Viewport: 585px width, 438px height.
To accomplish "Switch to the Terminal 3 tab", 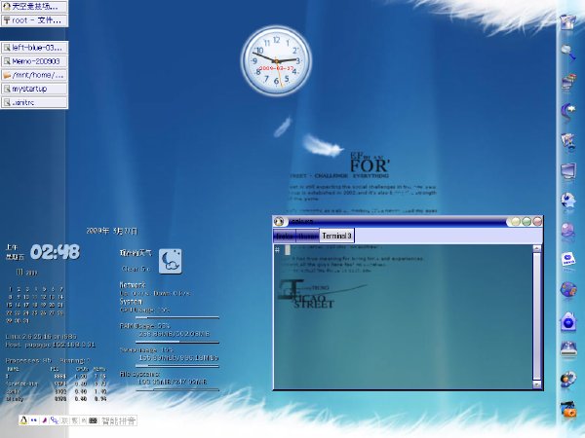I will coord(337,236).
